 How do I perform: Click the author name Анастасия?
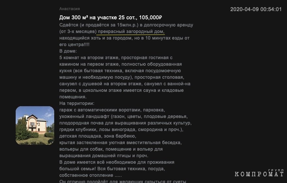pyautogui.click(x=70, y=8)
